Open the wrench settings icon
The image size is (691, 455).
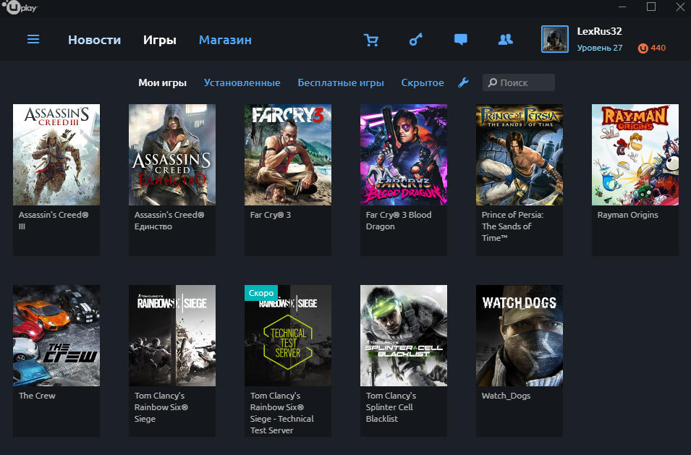[x=463, y=82]
